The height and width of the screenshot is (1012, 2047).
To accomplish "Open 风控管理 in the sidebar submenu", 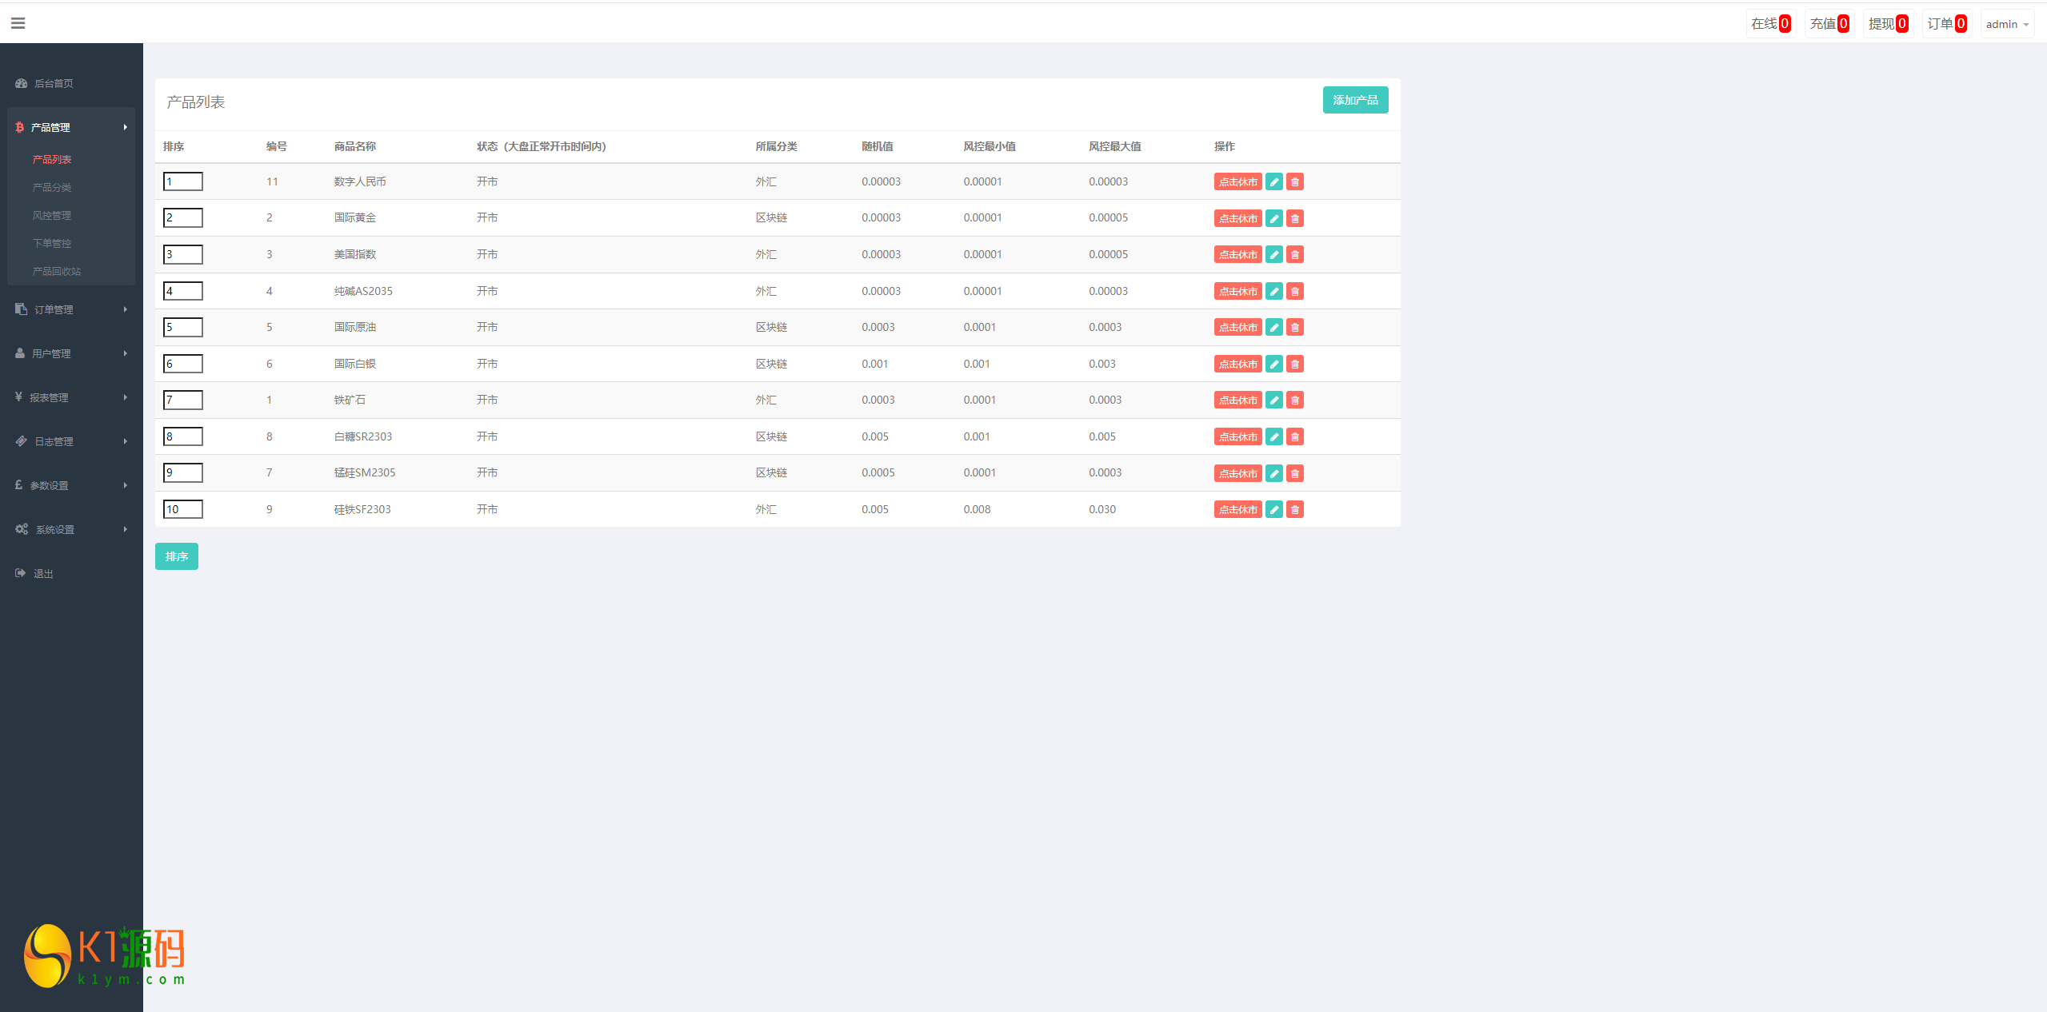I will tap(52, 215).
